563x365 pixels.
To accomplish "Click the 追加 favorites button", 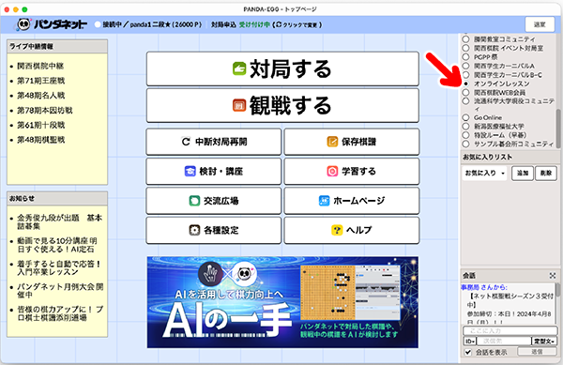I will (x=523, y=174).
